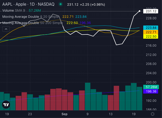Image resolution: width=162 pixels, height=118 pixels.
Task: Click the 57.26M volume axis label
Action: coord(151,87)
